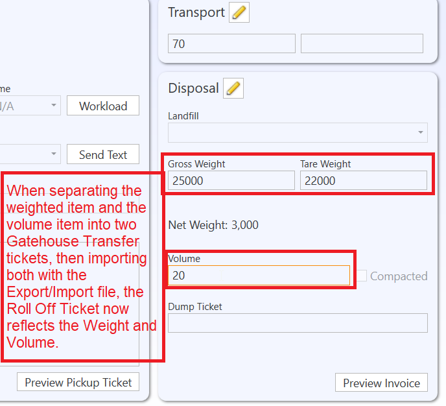Click the Disposal edit pencil icon
446x406 pixels.
(233, 88)
